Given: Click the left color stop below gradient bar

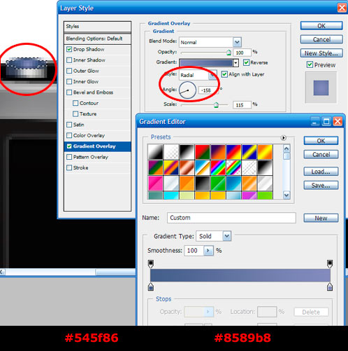Looking at the screenshot, I should (x=151, y=287).
